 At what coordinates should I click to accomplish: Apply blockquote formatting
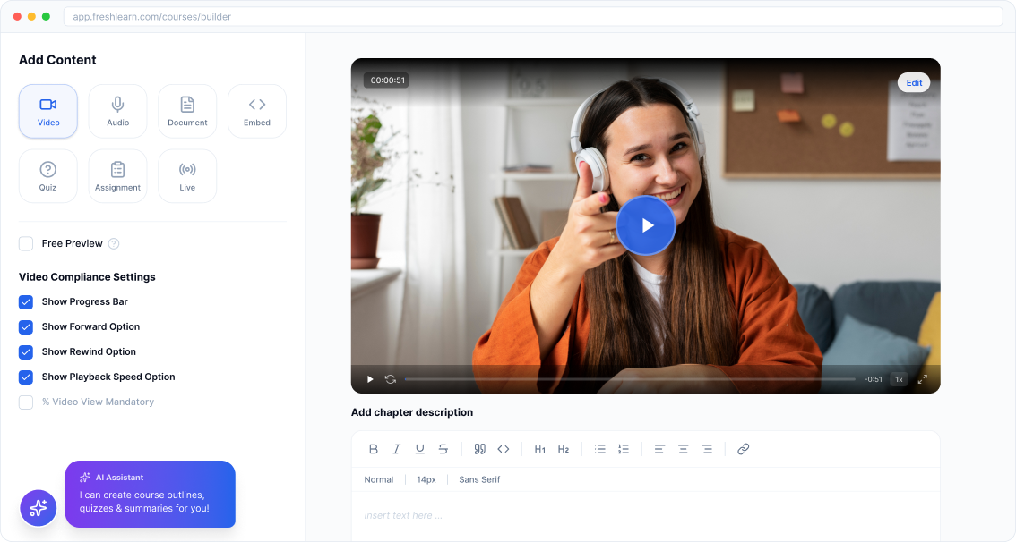(479, 449)
